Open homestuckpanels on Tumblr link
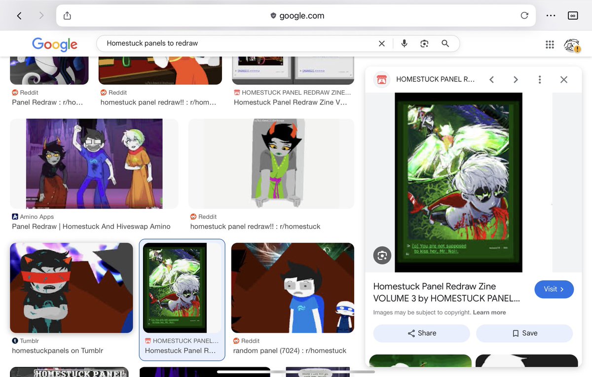Screen dimensions: 592x377 [x=58, y=351]
